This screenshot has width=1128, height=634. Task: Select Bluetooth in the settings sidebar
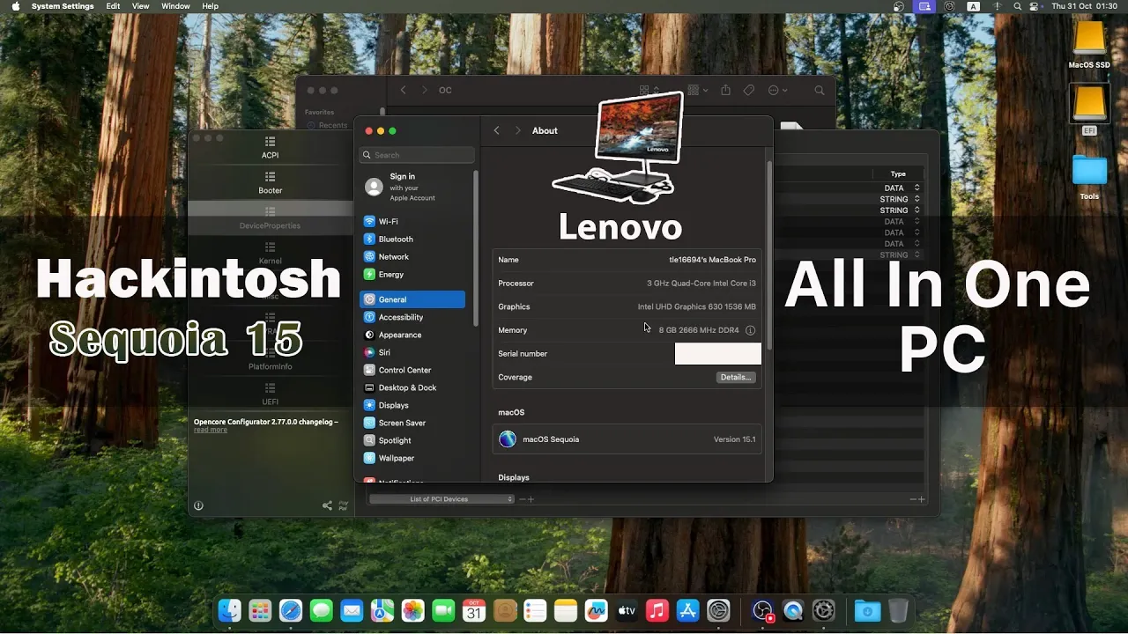[x=395, y=240]
